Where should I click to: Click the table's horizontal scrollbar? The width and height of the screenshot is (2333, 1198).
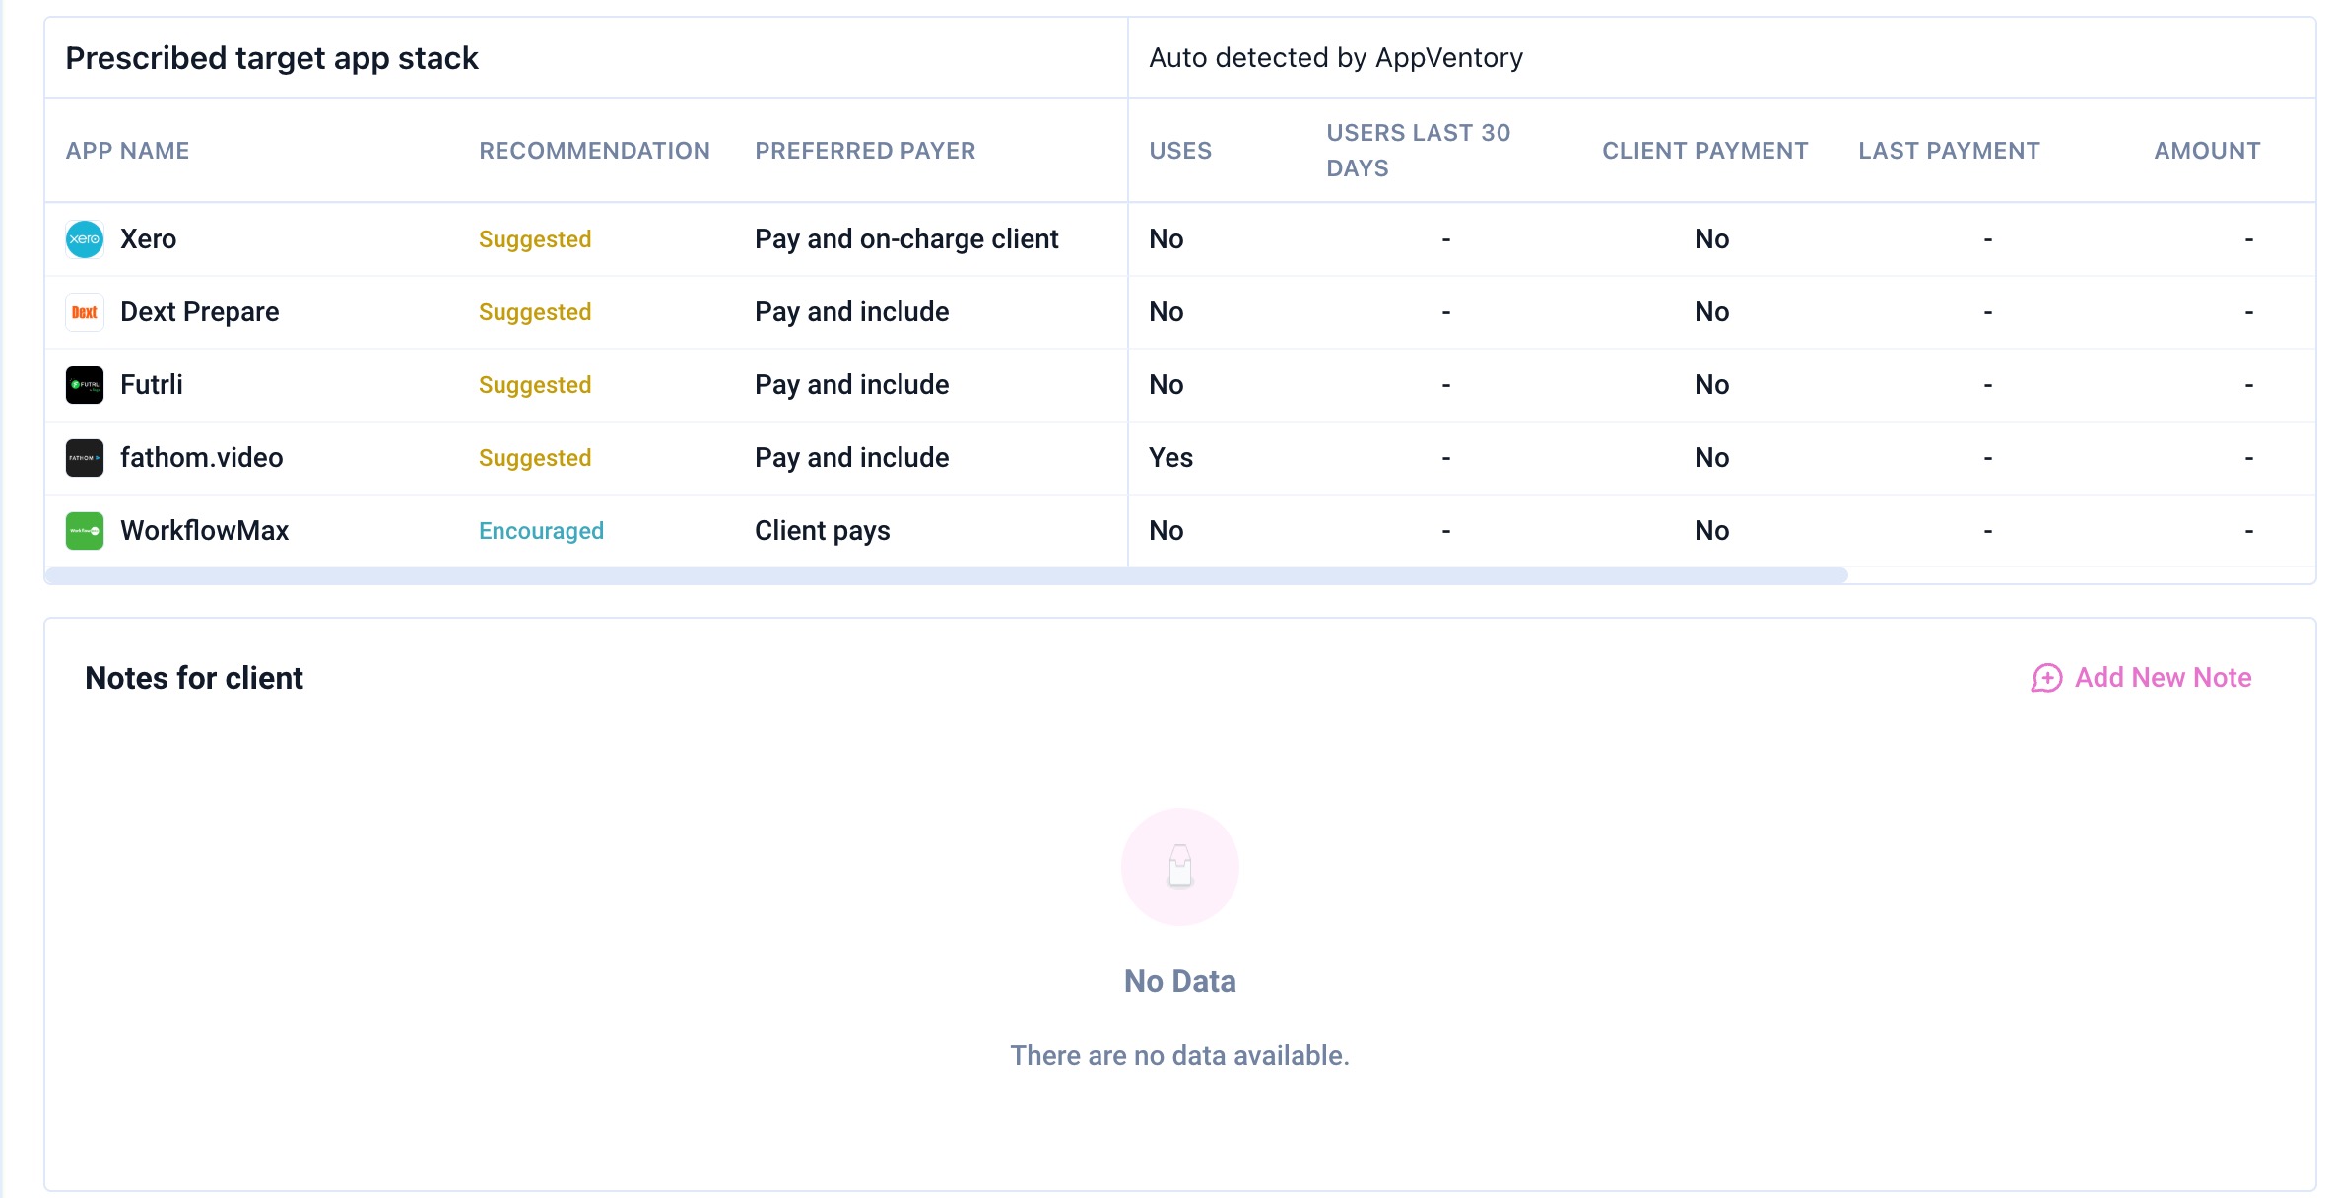(x=947, y=575)
